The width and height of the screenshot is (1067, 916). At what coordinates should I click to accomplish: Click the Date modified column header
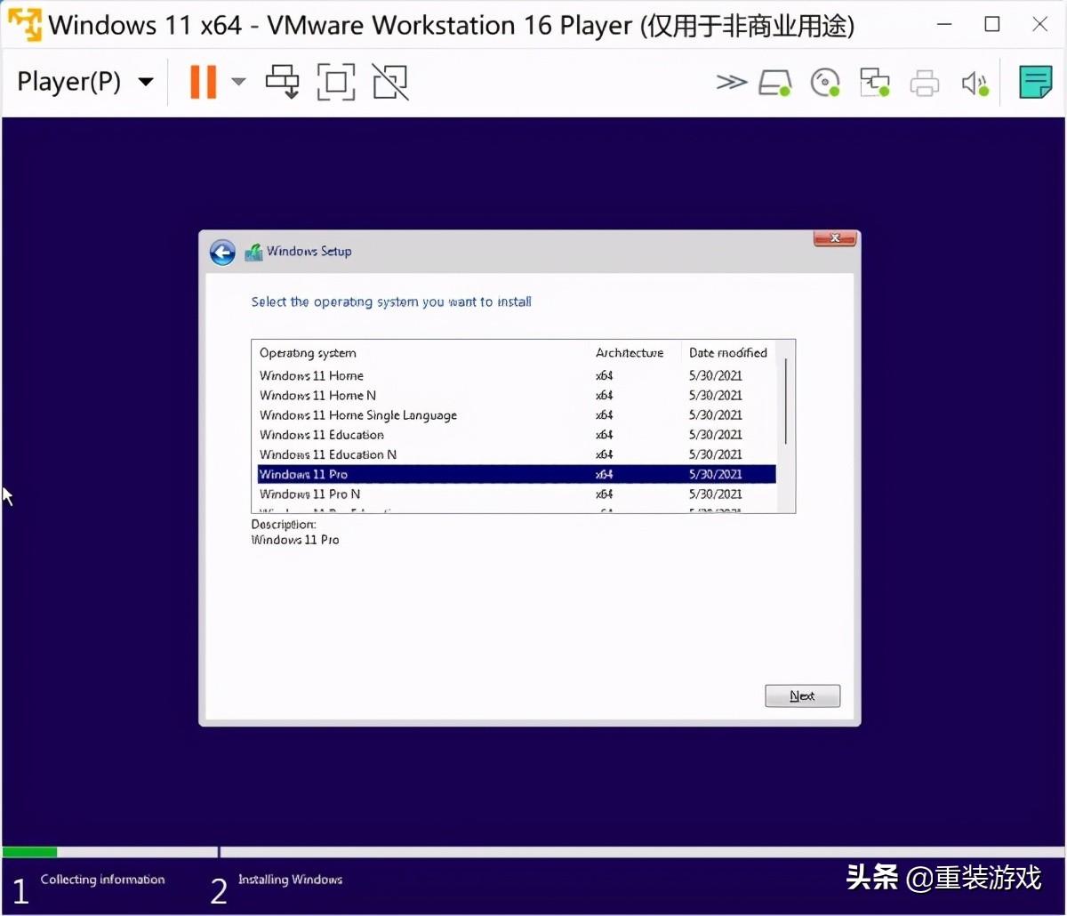coord(728,353)
